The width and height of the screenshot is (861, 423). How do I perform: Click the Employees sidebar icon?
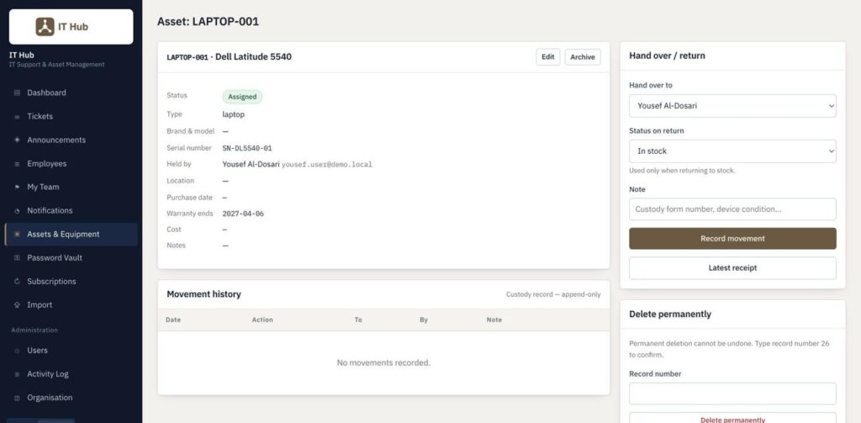[x=17, y=164]
